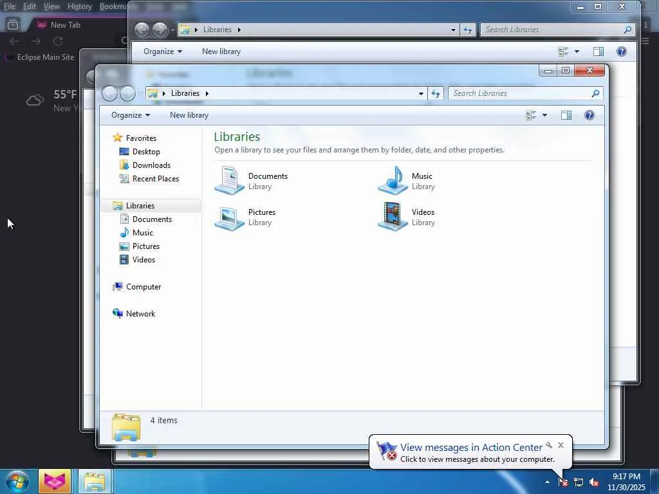
Task: Open Downloads in the Favorites list
Action: coord(151,165)
